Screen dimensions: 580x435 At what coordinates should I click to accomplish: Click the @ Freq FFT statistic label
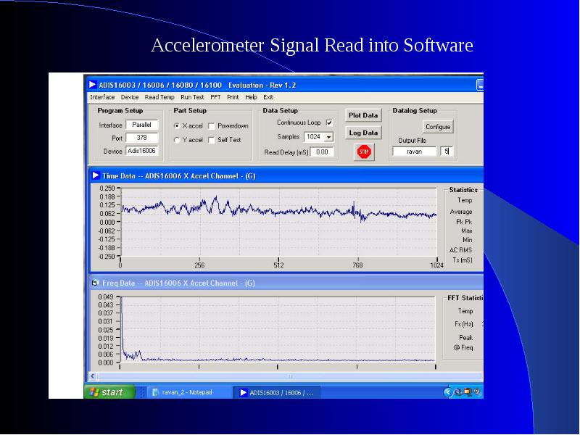click(463, 347)
